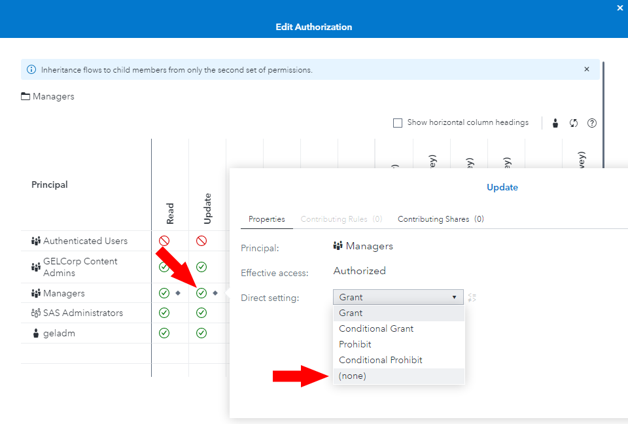628x424 pixels.
Task: Click the principal filter person icon
Action: [555, 123]
